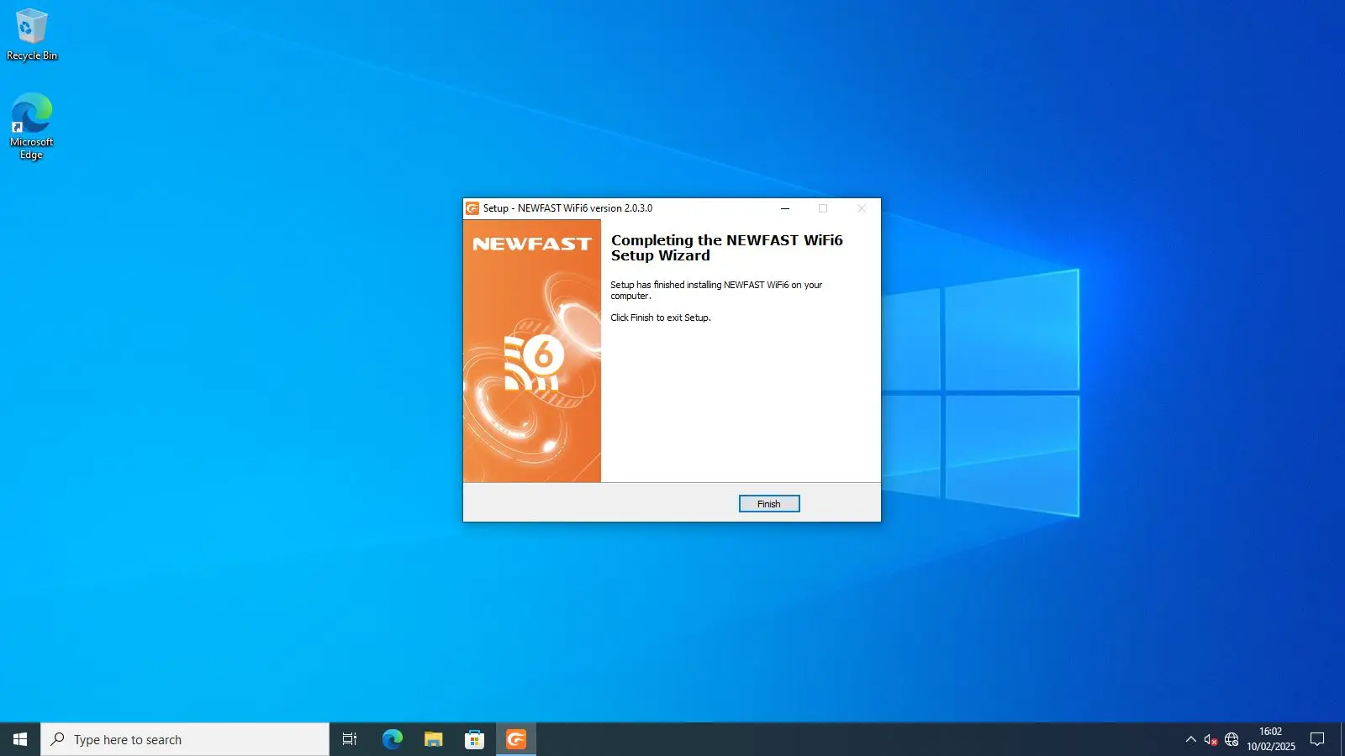Click Finish to exit Setup

pos(768,503)
